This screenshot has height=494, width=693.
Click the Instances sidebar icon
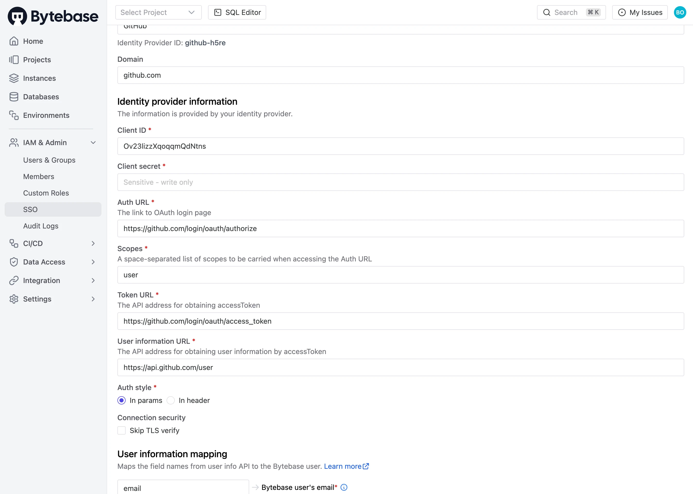pyautogui.click(x=14, y=78)
